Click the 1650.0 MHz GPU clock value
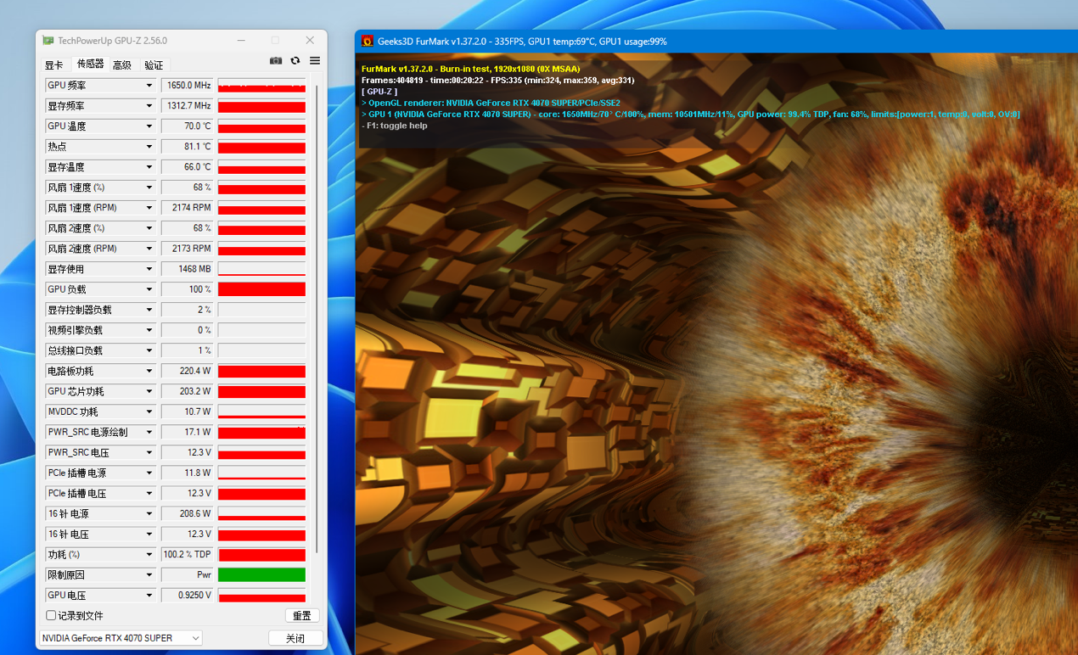Viewport: 1078px width, 655px height. pos(187,86)
